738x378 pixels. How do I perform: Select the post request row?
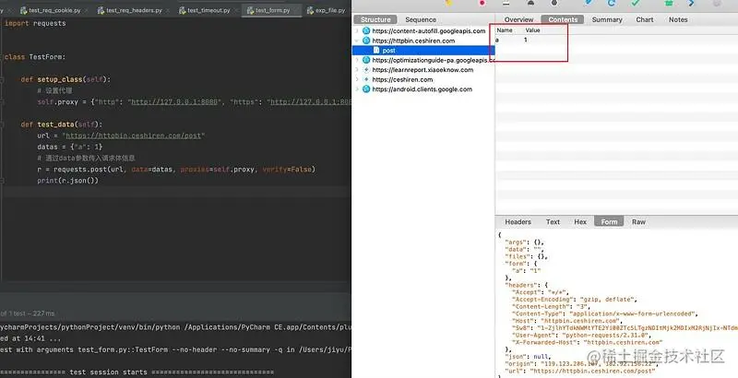(423, 51)
